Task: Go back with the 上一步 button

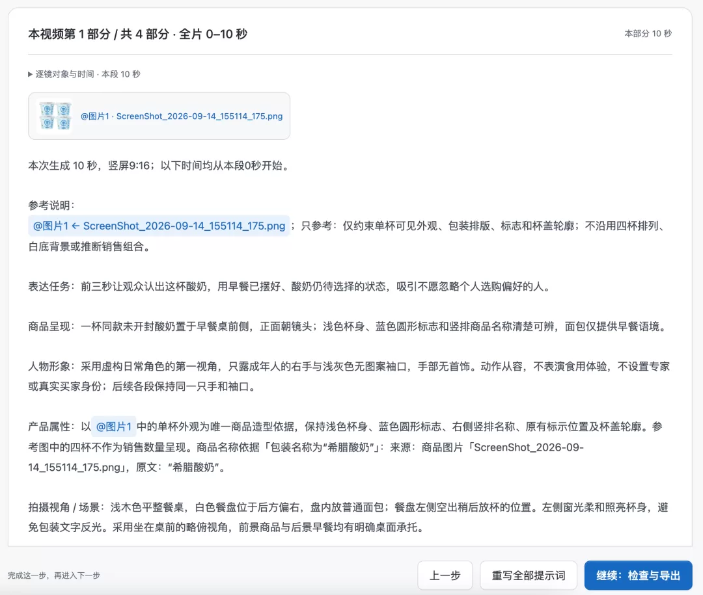Action: tap(445, 575)
